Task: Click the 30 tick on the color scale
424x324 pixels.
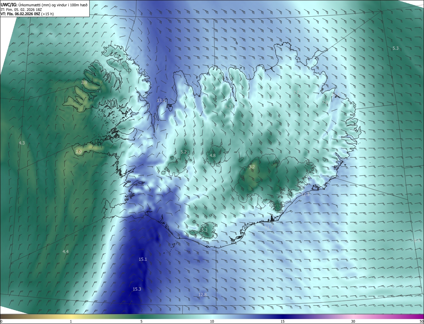Action: tap(353, 322)
